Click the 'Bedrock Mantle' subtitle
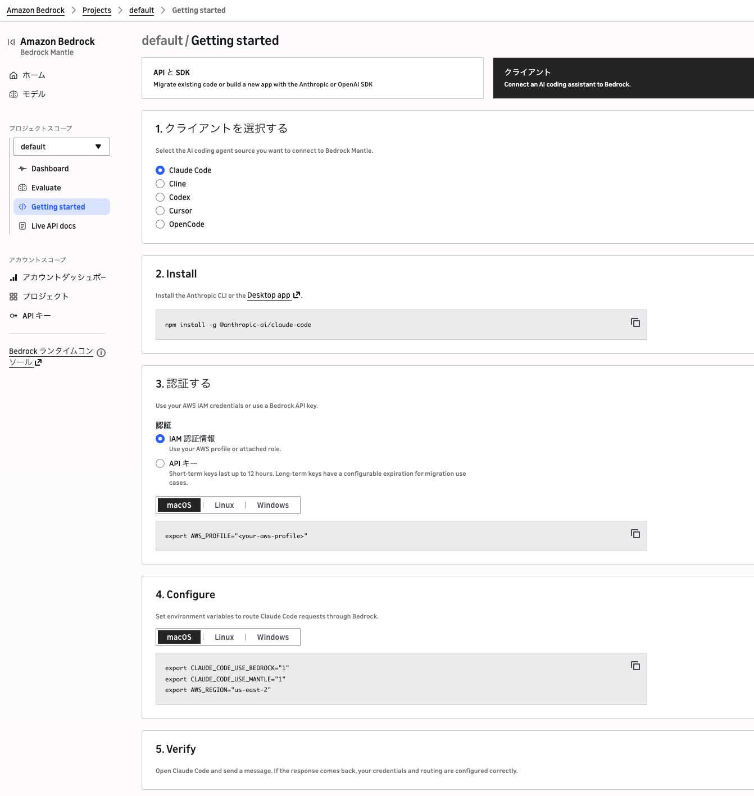Screen dimensions: 754x796 [47, 52]
